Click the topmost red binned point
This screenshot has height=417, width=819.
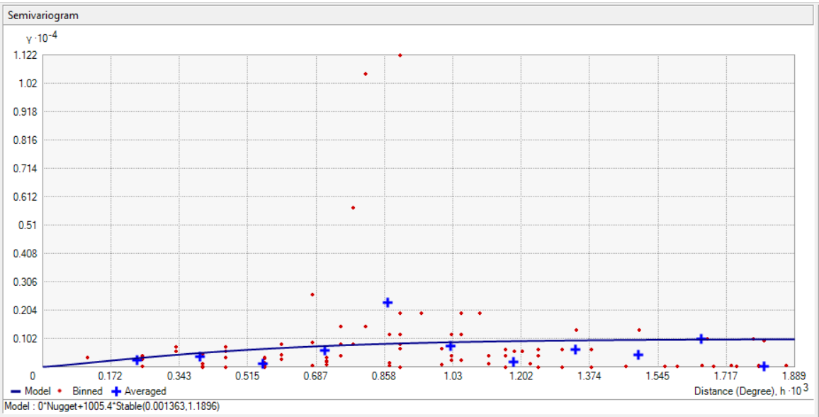tap(400, 55)
